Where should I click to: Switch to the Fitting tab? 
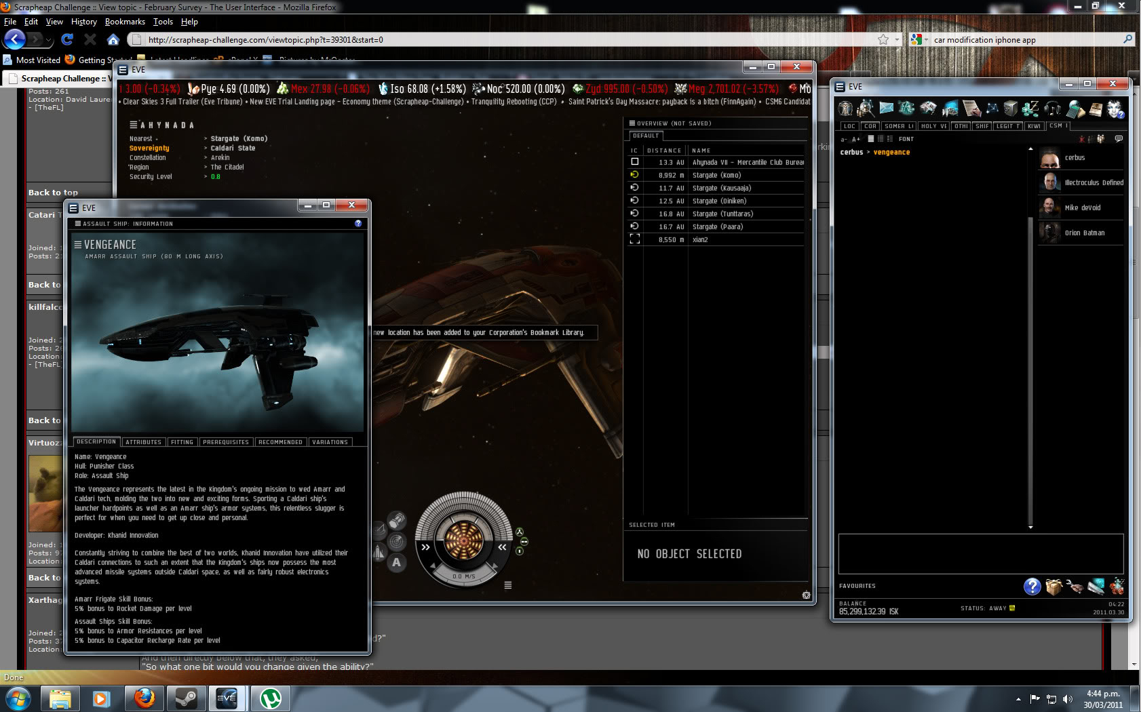tap(182, 442)
